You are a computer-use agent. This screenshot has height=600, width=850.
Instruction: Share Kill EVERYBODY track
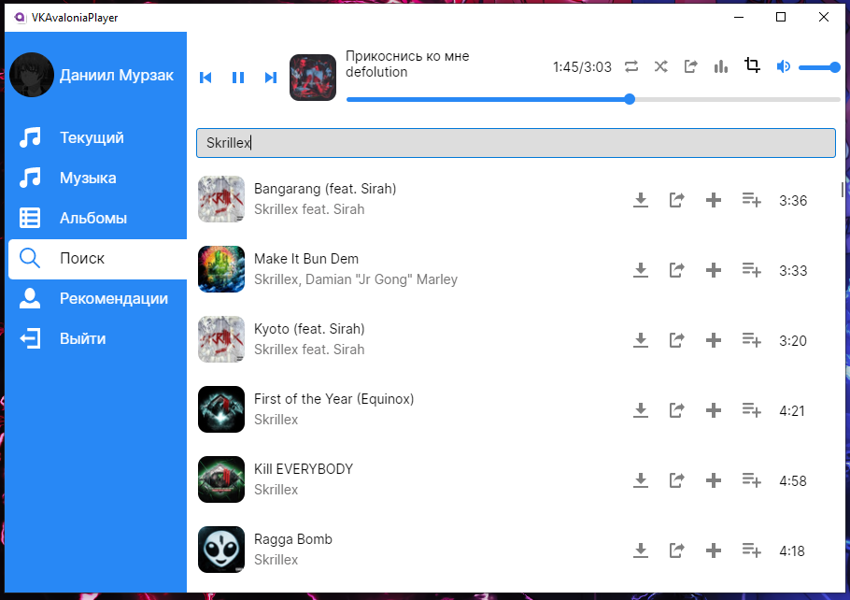(676, 480)
